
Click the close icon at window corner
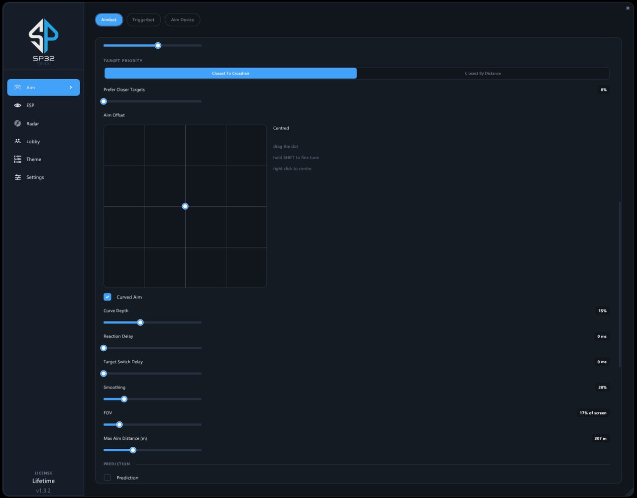[x=628, y=8]
